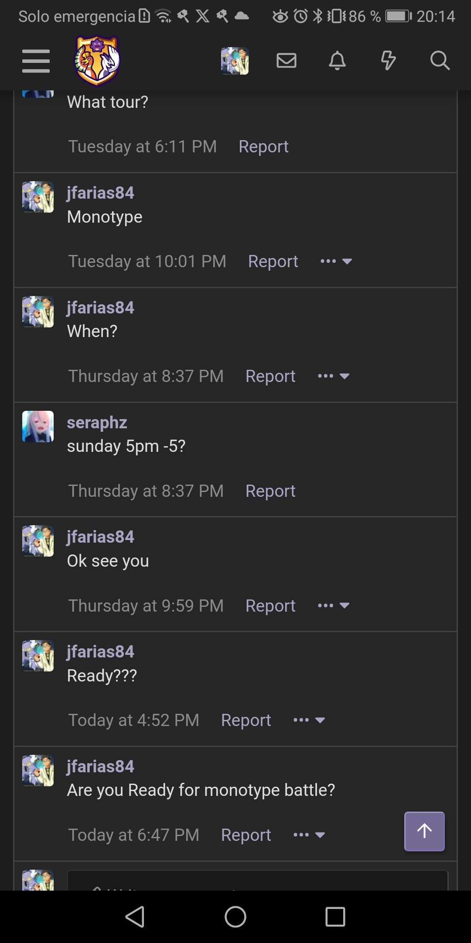
Task: Report the "What tour?" comment
Action: pos(263,147)
